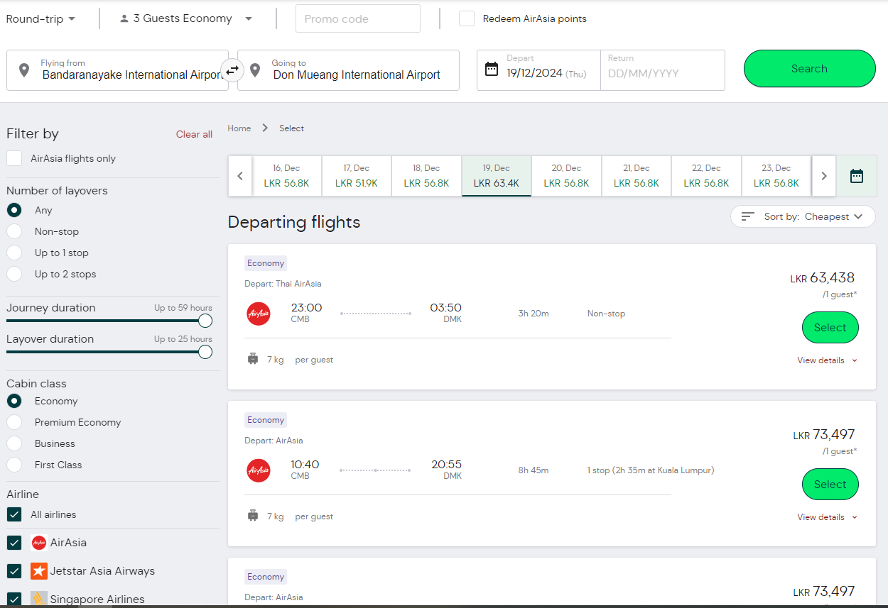Click the Promo code input field
Screen dimensions: 888x608
tap(358, 19)
